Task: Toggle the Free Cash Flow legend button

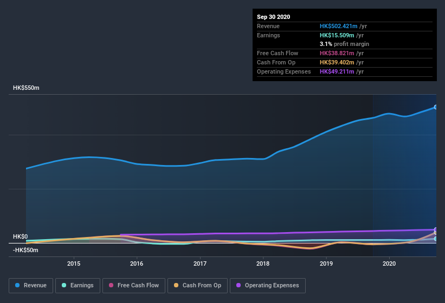Action: click(134, 286)
